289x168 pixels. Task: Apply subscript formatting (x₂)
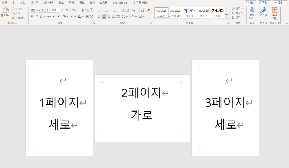(53, 16)
